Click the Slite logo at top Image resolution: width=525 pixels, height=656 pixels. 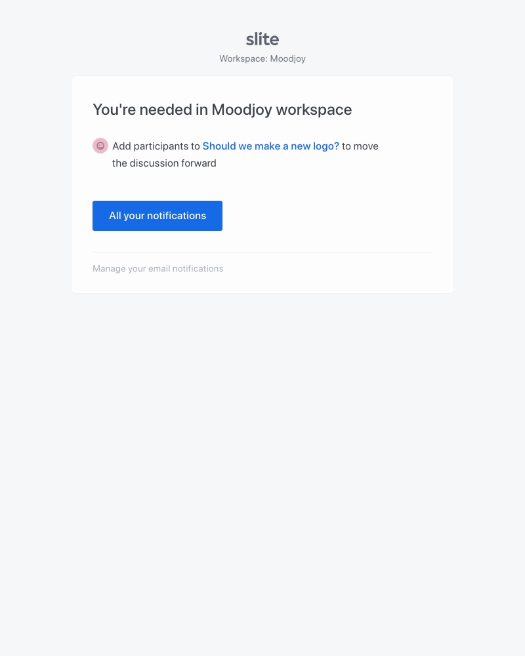[262, 39]
